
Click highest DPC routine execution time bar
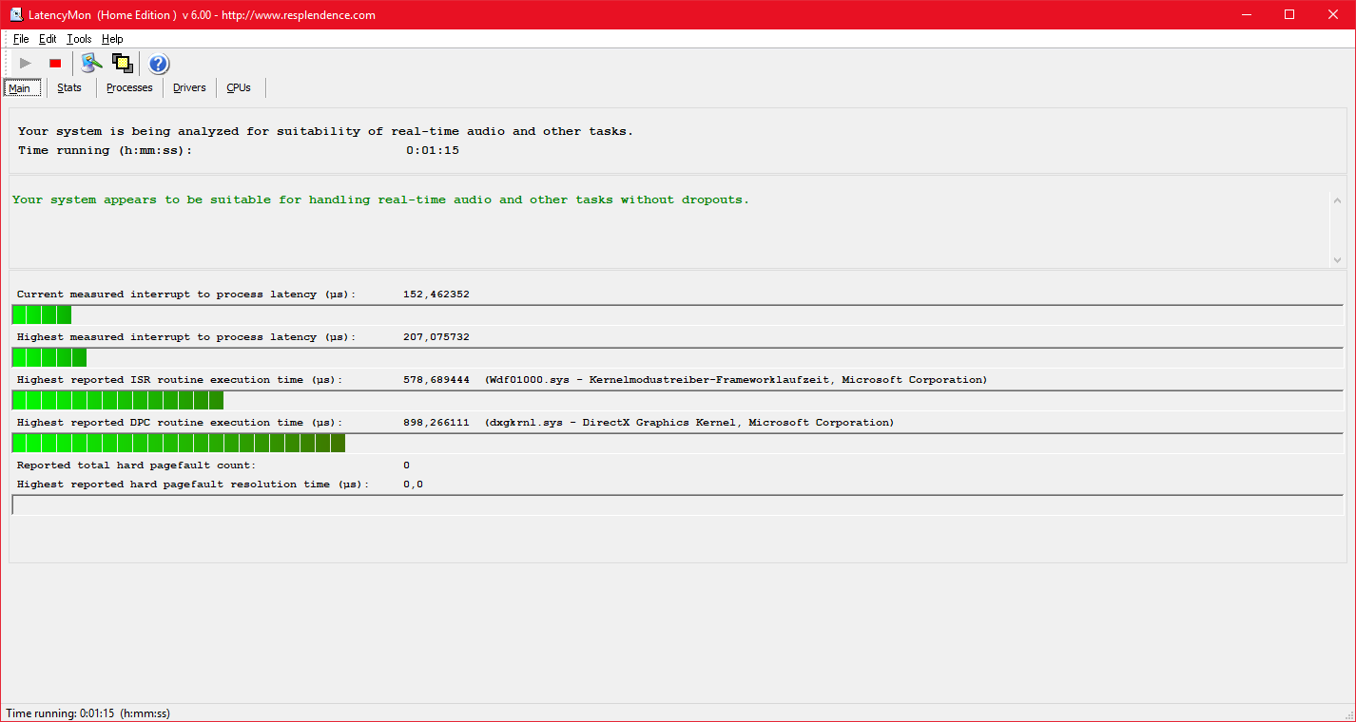[x=678, y=443]
